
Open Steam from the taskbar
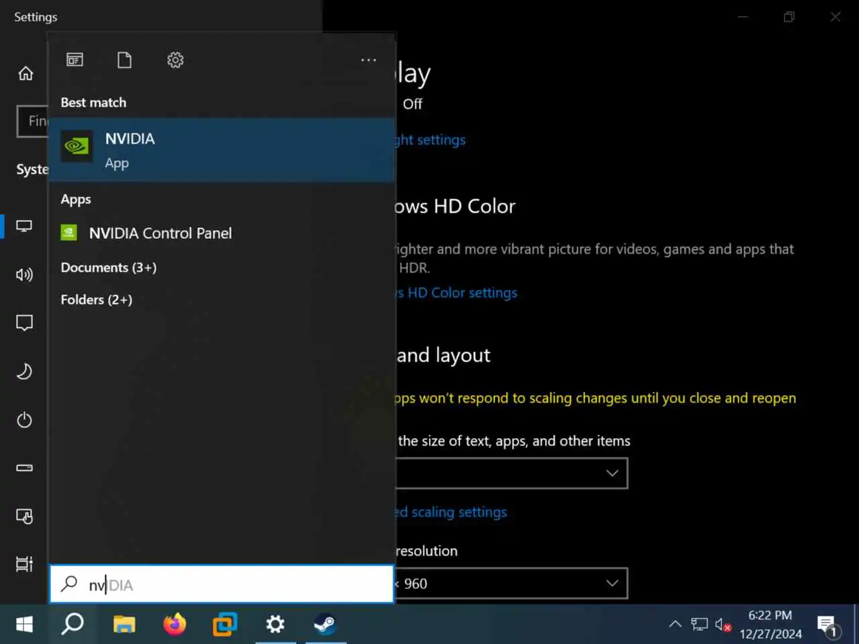[x=325, y=625]
